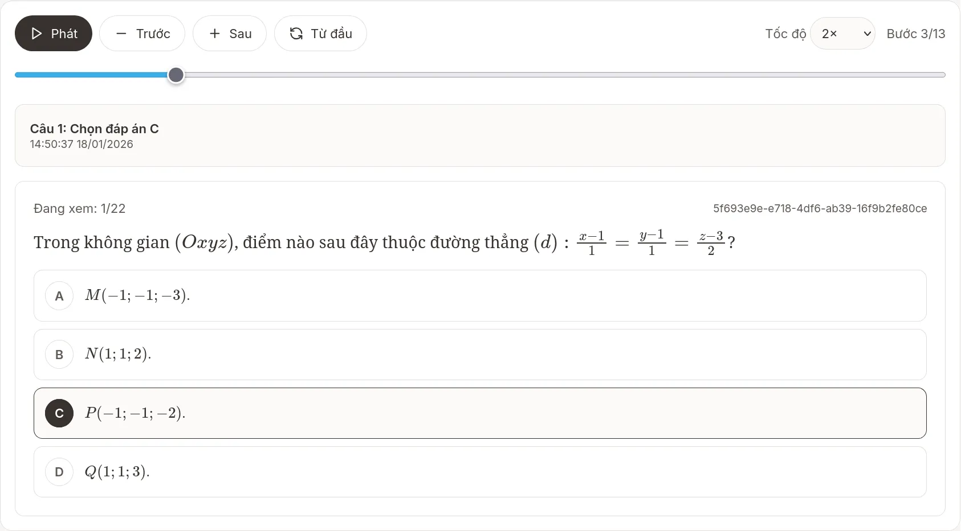This screenshot has height=531, width=961.
Task: Pick option M(−1;−1;−3)
Action: [x=137, y=295]
